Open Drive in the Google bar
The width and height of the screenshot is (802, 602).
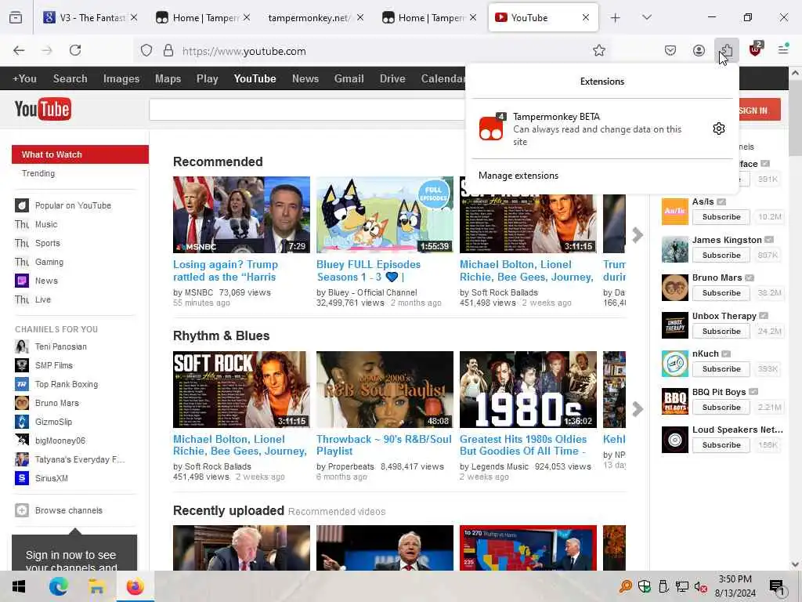(x=392, y=79)
